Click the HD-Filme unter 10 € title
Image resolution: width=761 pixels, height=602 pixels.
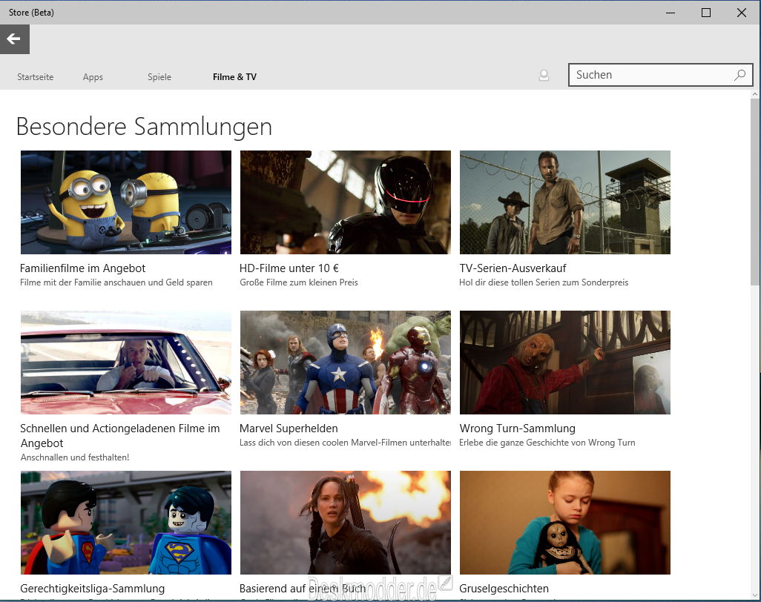[289, 268]
